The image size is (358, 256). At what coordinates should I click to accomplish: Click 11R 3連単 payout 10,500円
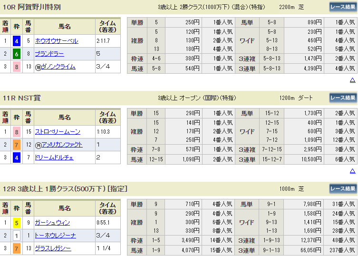click(311, 159)
